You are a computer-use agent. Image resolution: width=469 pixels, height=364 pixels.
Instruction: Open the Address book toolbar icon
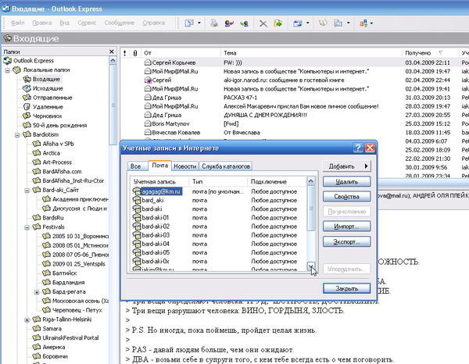click(323, 23)
